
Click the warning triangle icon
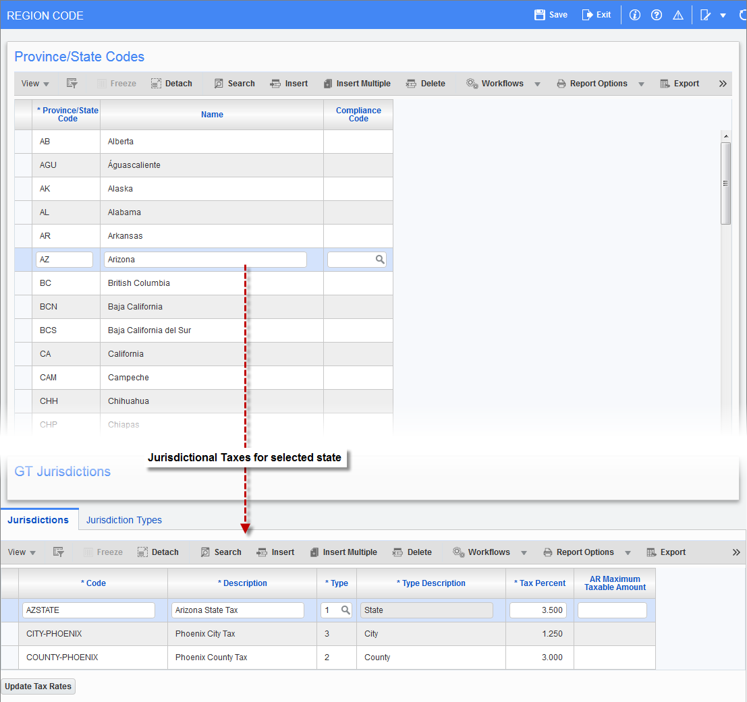pyautogui.click(x=678, y=15)
